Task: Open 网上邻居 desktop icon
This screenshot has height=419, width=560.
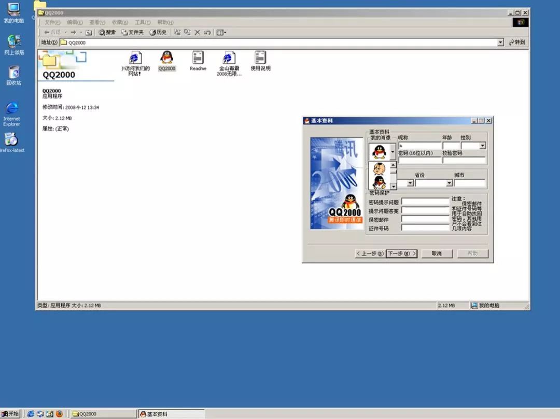Action: 14,45
